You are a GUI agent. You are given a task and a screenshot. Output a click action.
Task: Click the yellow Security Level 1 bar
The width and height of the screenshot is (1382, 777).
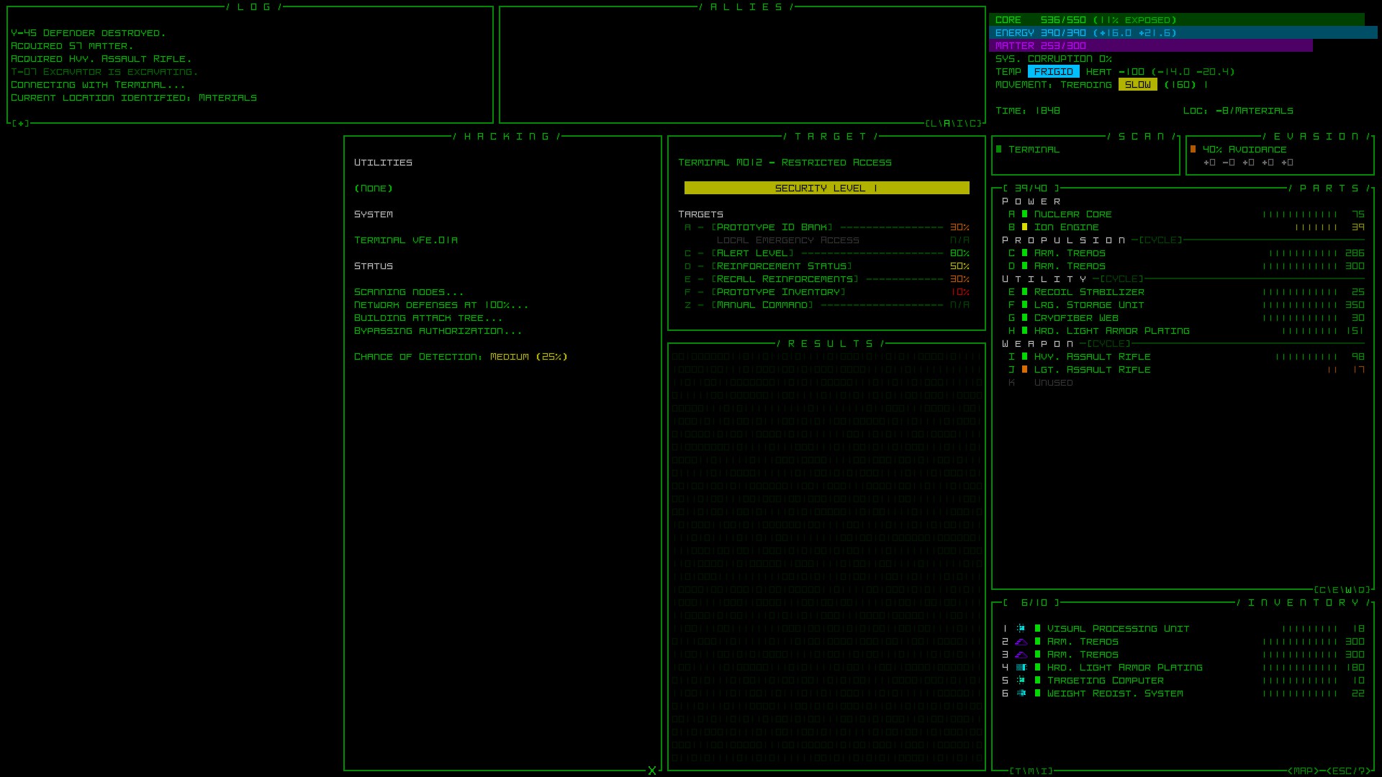tap(826, 188)
